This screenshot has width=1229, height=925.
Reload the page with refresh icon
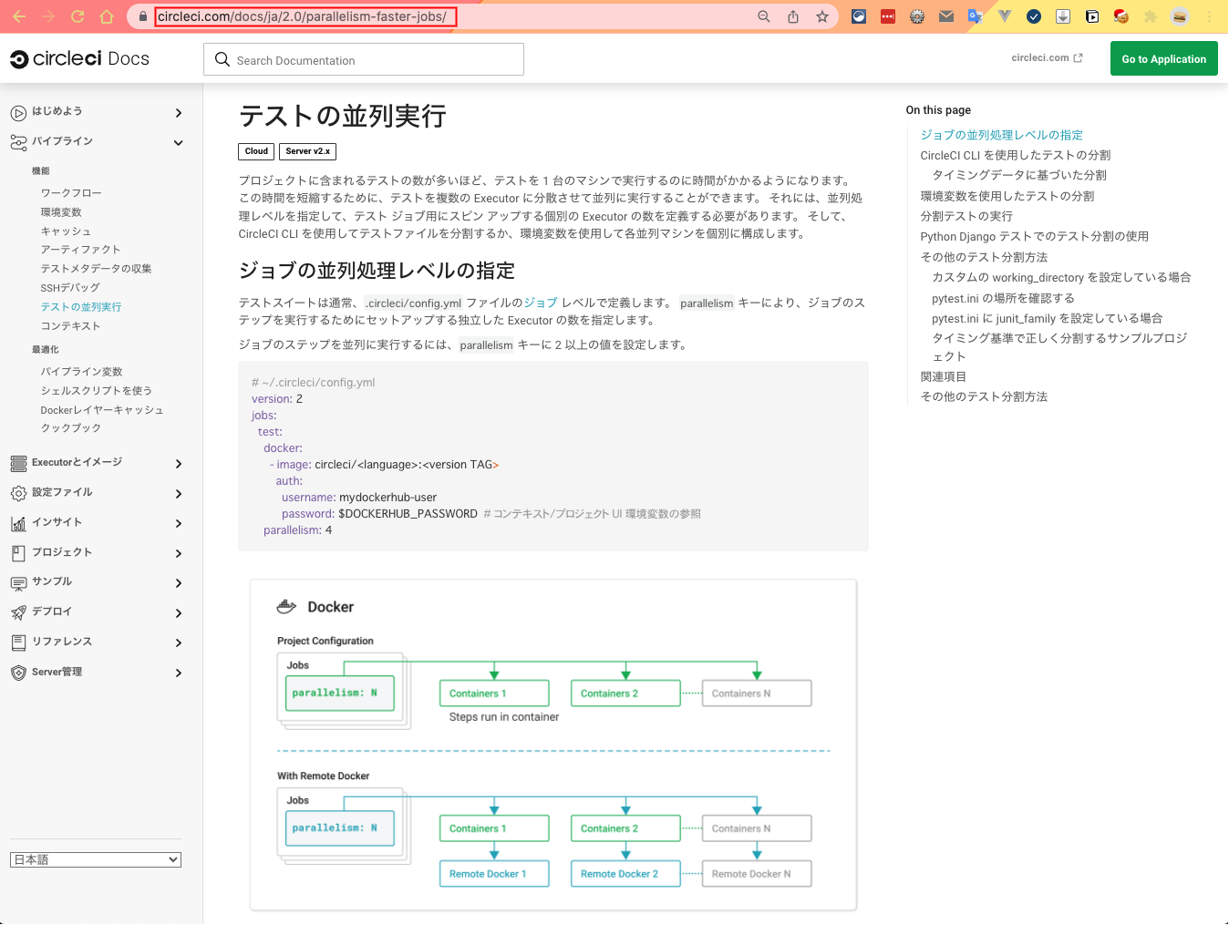click(x=77, y=16)
